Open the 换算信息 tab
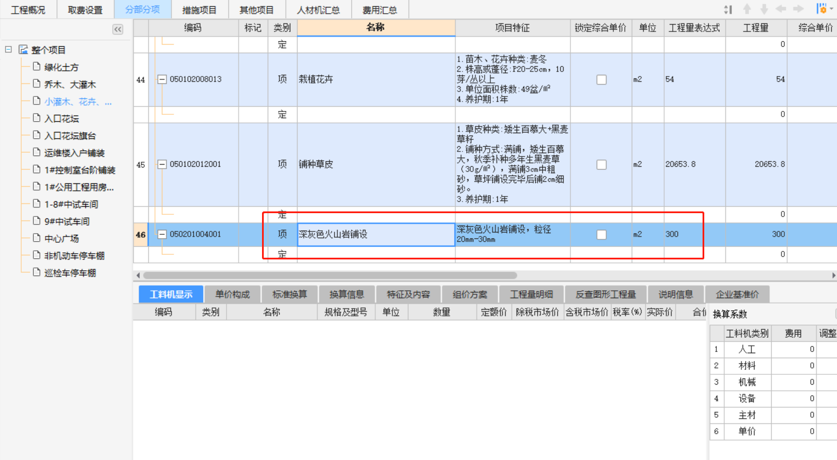The height and width of the screenshot is (460, 837). coord(347,294)
